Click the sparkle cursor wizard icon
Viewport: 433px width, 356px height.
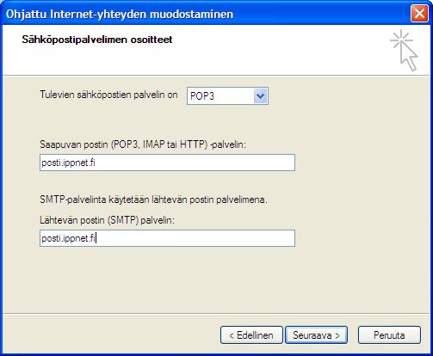pos(404,50)
